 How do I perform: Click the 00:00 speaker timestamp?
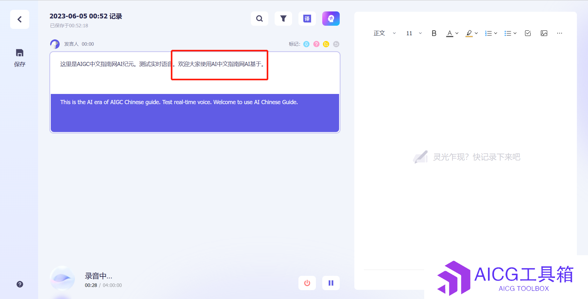88,44
